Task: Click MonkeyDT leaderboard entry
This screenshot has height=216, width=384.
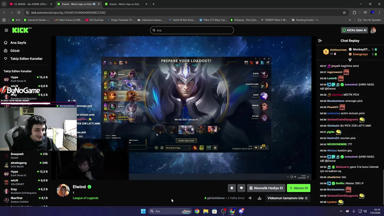Action: (x=361, y=49)
